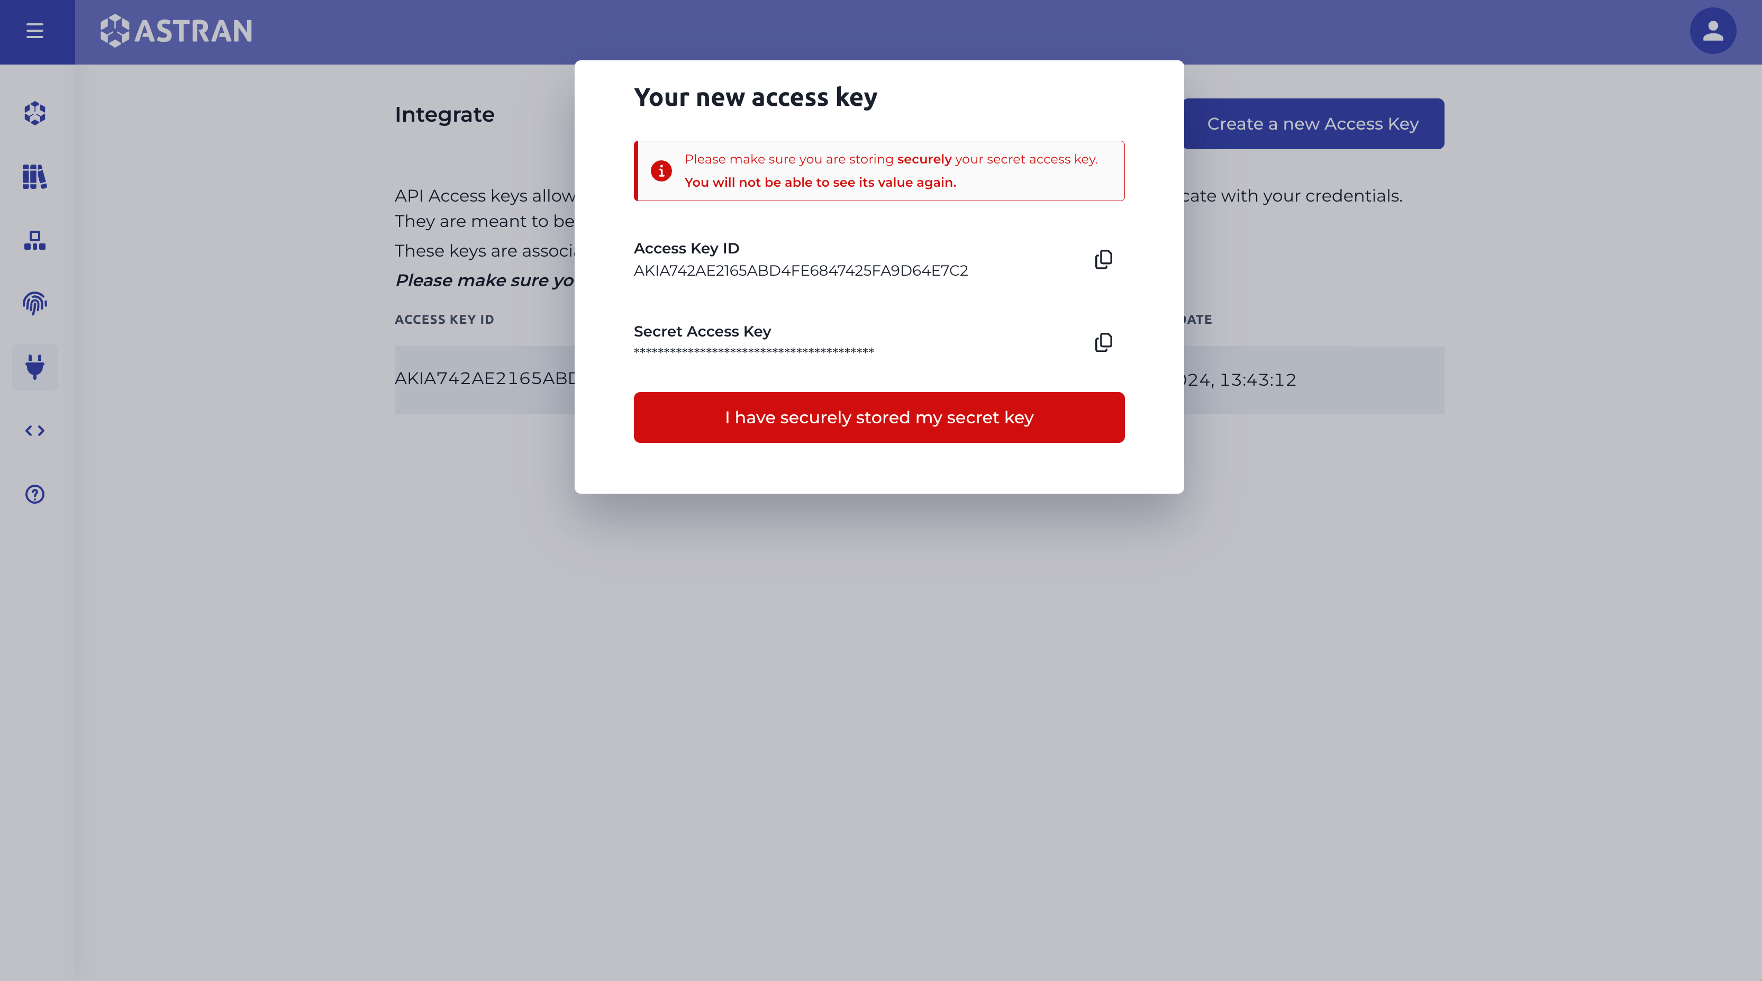Click the Integrate page title link
The image size is (1762, 981).
446,114
